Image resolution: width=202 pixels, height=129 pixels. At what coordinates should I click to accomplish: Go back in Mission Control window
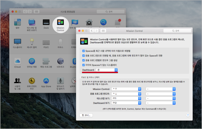pyautogui.click(x=92, y=31)
